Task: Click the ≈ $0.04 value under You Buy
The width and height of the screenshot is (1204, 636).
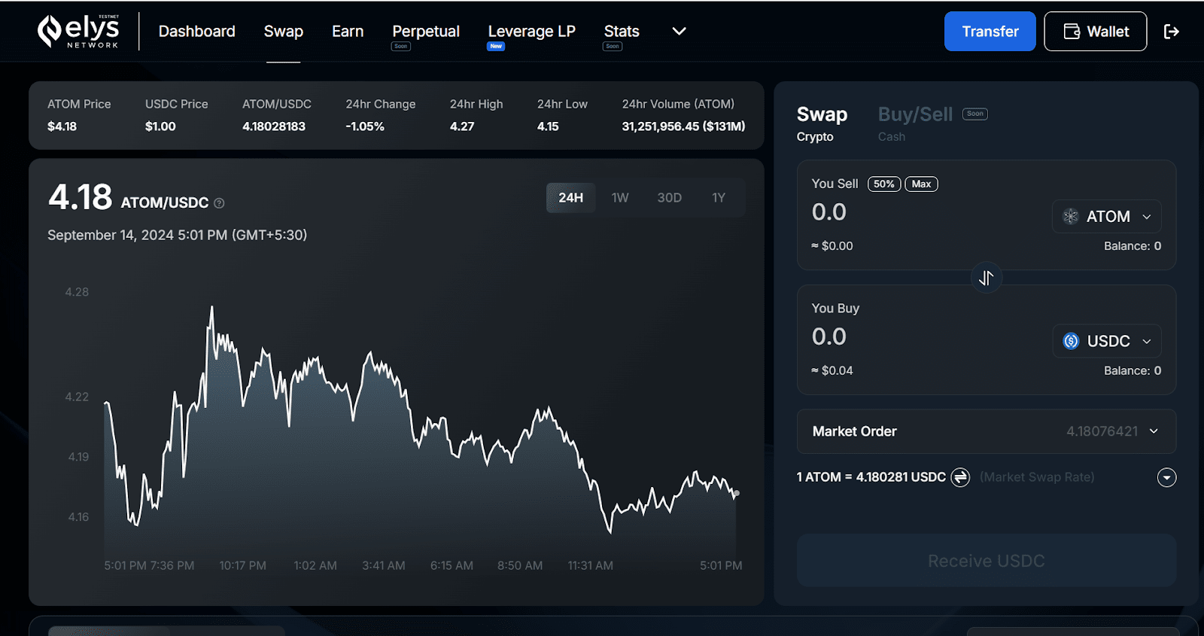Action: (832, 370)
